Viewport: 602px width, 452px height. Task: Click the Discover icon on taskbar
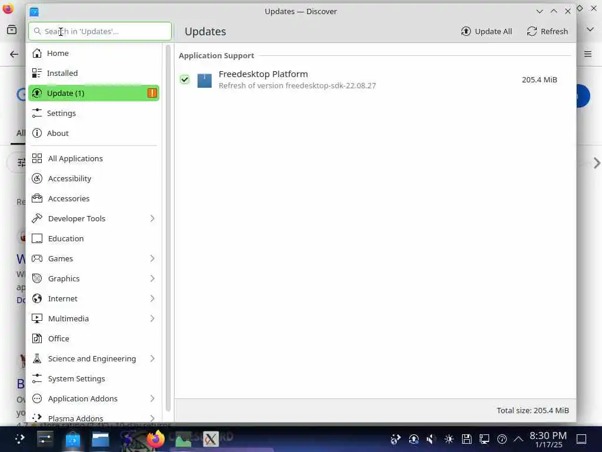(x=72, y=439)
